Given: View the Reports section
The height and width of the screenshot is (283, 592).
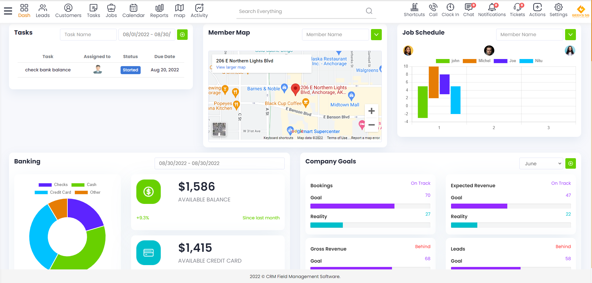Looking at the screenshot, I should (x=159, y=11).
